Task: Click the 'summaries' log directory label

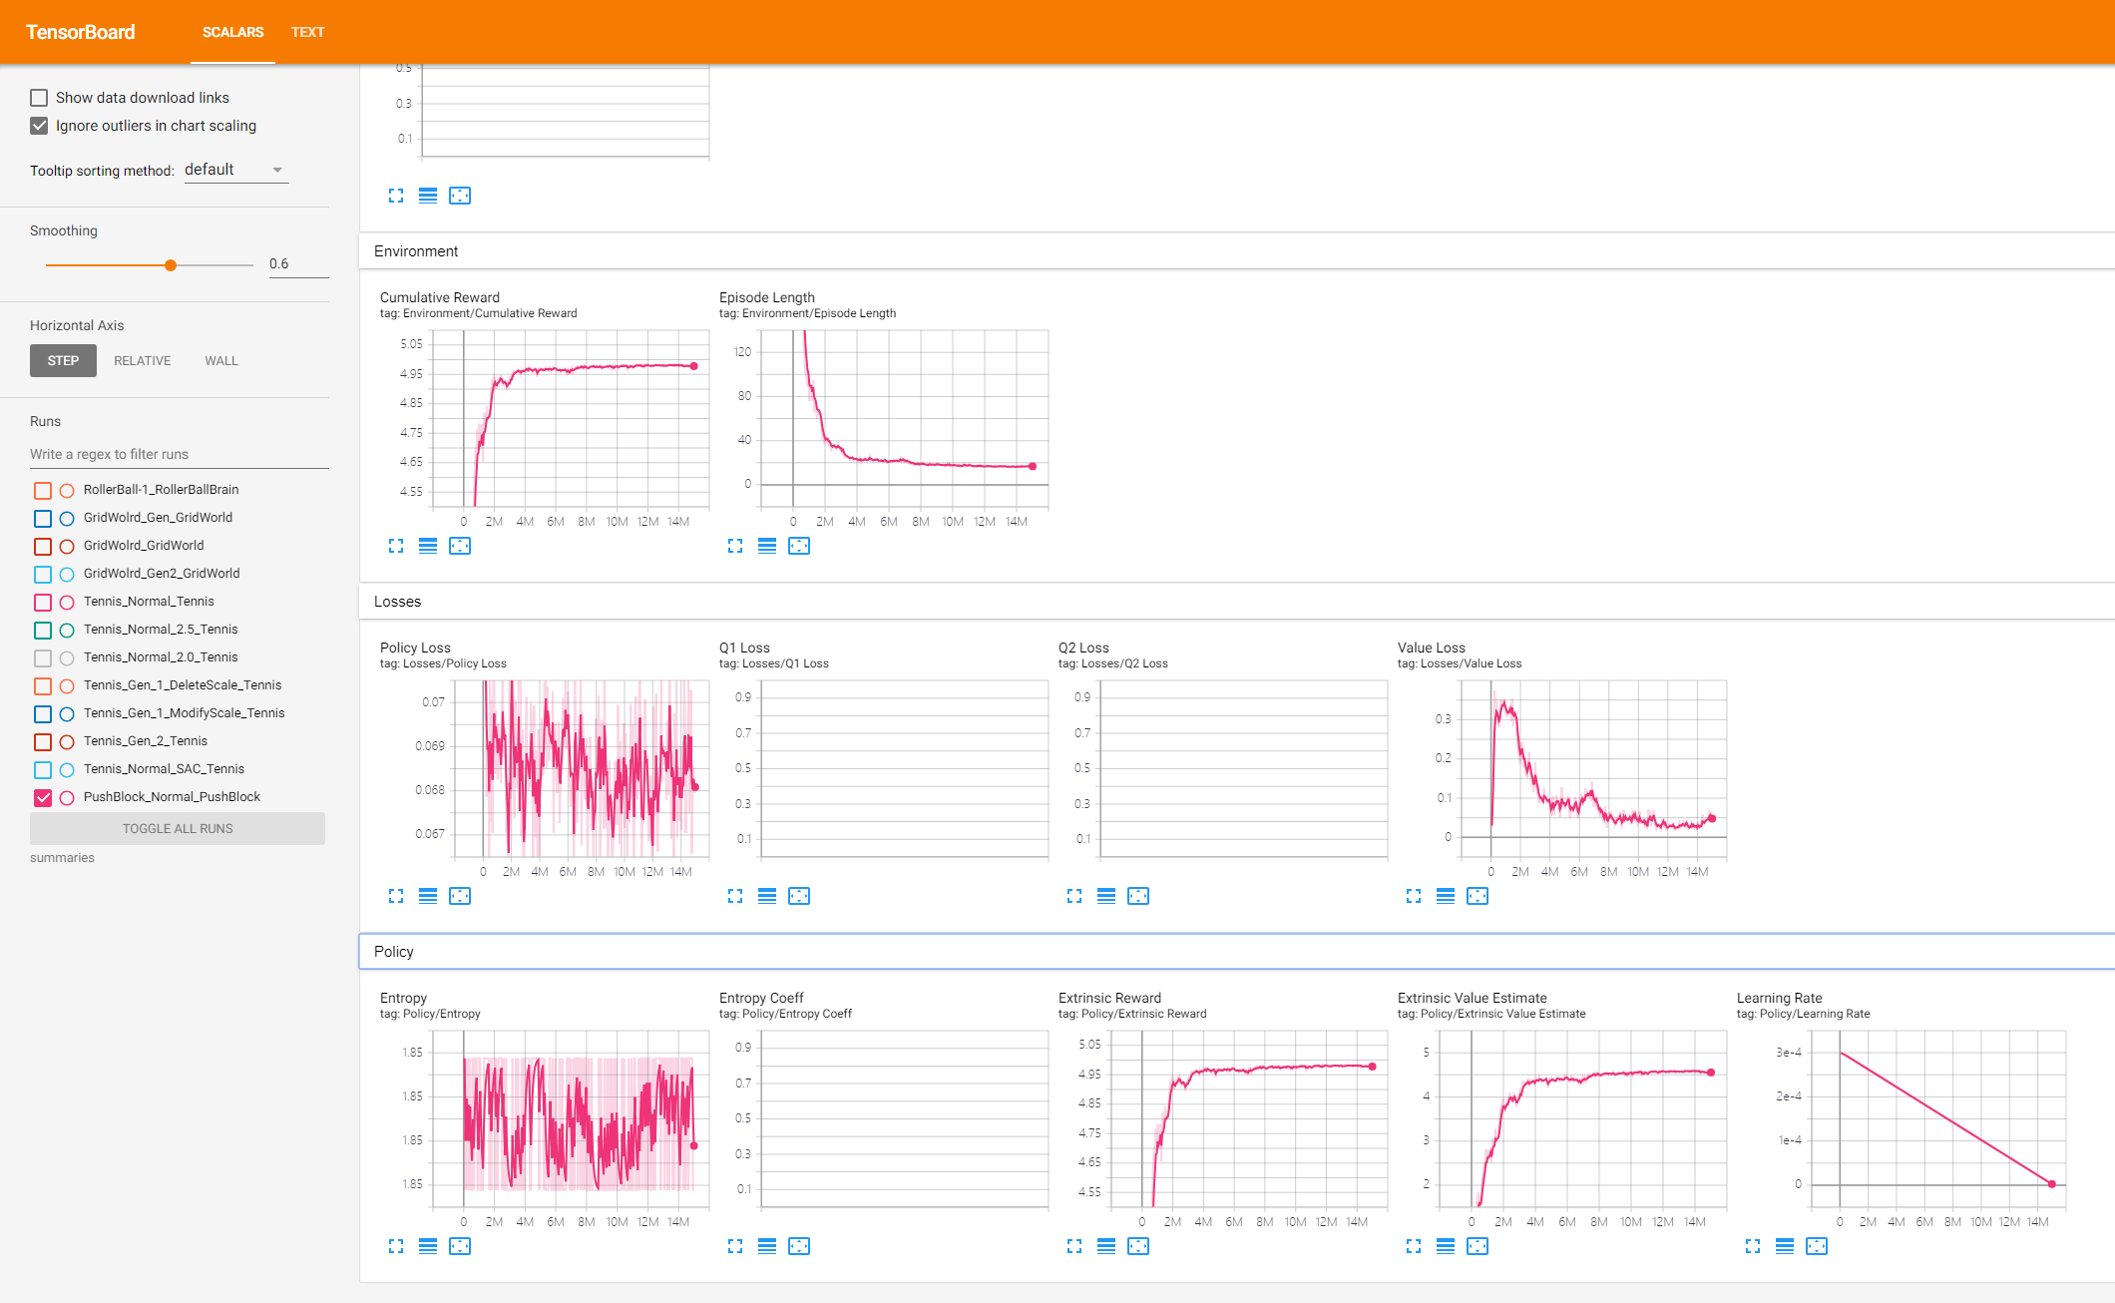Action: pos(62,858)
